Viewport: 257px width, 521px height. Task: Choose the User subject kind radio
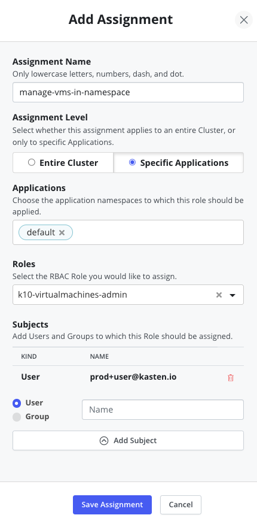point(17,403)
